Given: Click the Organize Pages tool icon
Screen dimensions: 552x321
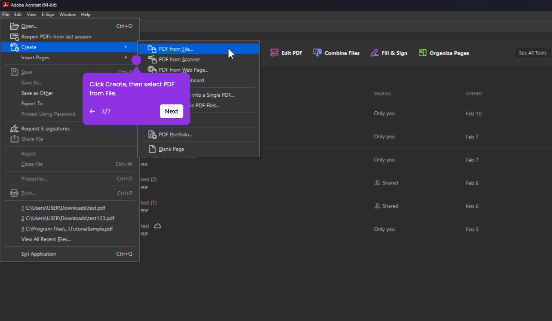Looking at the screenshot, I should (423, 53).
